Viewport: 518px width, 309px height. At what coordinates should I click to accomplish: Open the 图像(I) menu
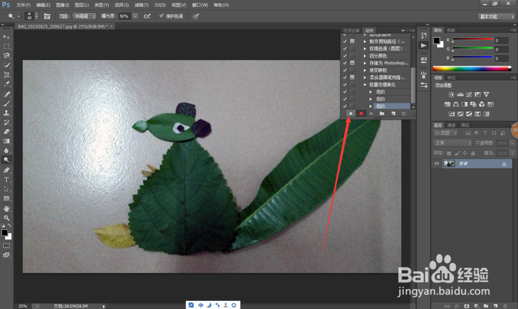click(63, 5)
